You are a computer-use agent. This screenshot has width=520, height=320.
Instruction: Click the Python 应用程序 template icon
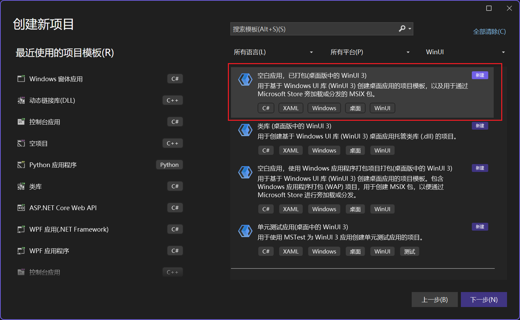click(21, 165)
